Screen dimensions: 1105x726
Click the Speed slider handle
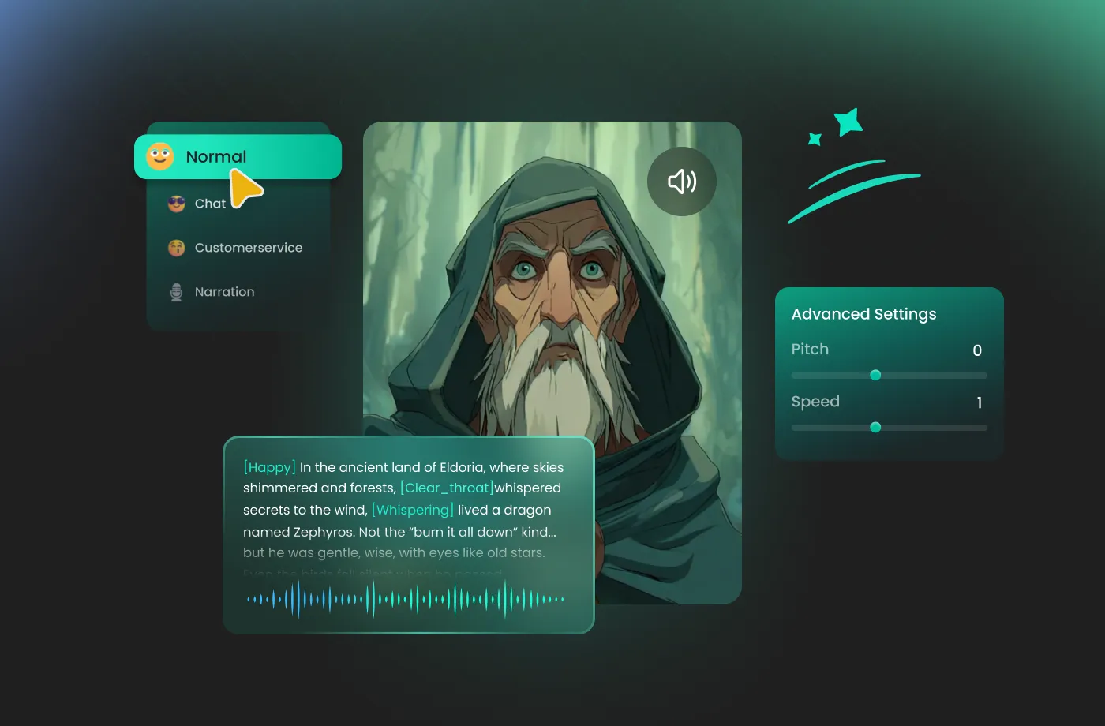875,428
